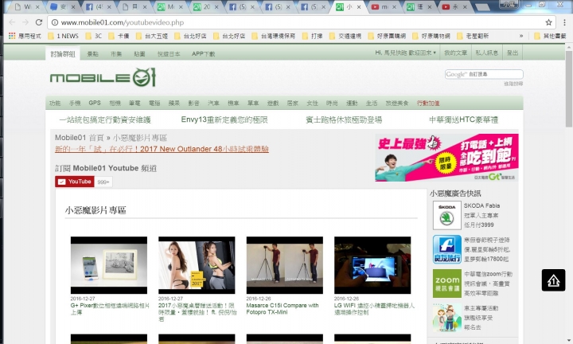Click the 登出 logout link
Screen dimensions: 573x344
pyautogui.click(x=513, y=53)
